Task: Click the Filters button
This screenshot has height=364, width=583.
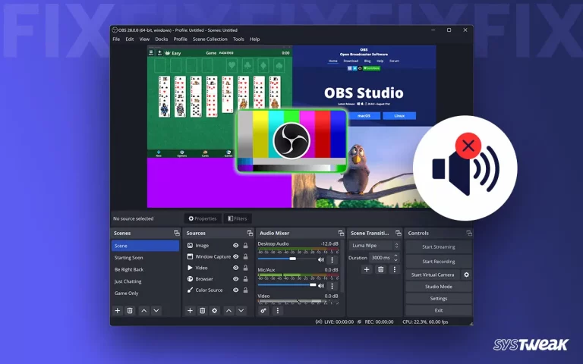Action: 237,218
